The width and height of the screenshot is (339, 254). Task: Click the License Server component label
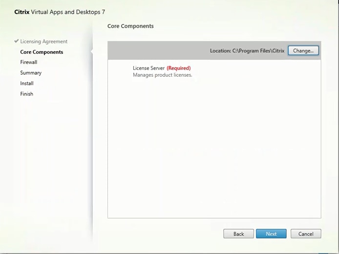(148, 68)
